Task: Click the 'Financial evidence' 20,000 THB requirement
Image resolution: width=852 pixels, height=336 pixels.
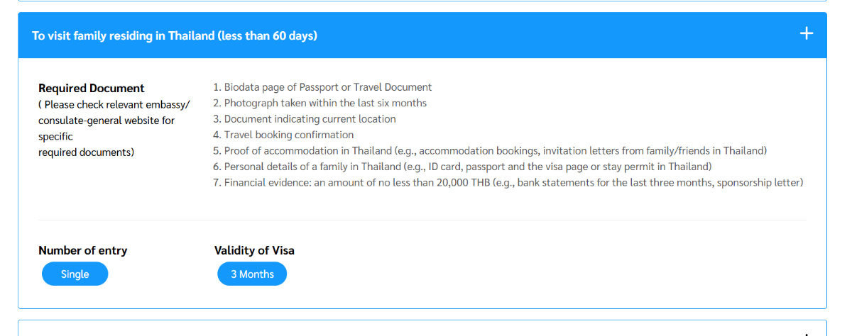Action: pyautogui.click(x=513, y=182)
